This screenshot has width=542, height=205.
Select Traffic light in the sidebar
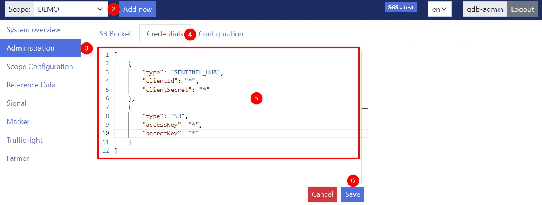pos(25,140)
